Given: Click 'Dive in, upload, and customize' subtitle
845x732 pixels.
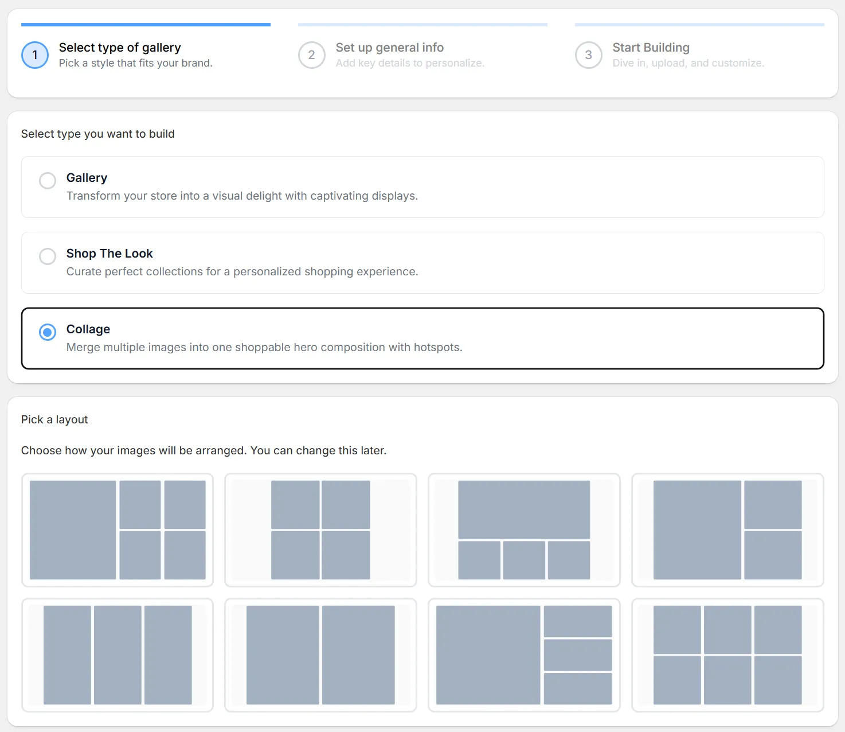Looking at the screenshot, I should point(688,63).
